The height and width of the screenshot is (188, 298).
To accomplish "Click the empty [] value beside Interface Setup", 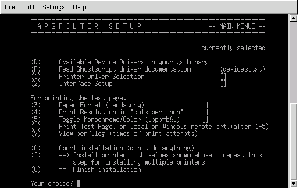I will [x=223, y=83].
